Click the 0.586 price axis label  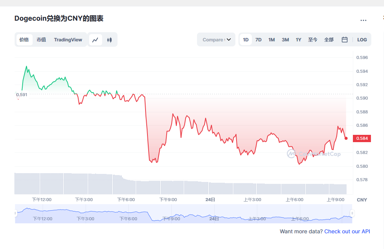click(x=362, y=125)
